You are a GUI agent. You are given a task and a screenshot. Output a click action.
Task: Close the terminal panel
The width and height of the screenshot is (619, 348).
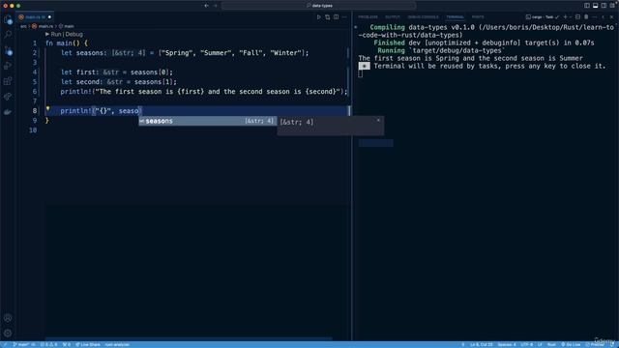[x=611, y=17]
